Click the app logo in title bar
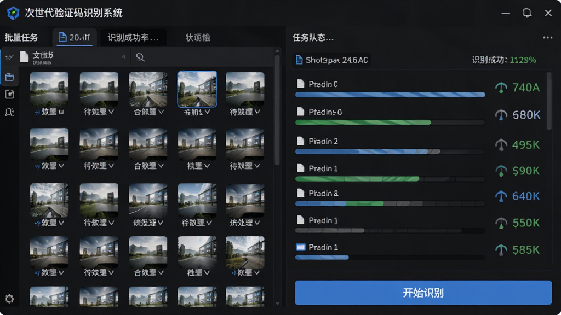This screenshot has width=561, height=315. [x=13, y=13]
